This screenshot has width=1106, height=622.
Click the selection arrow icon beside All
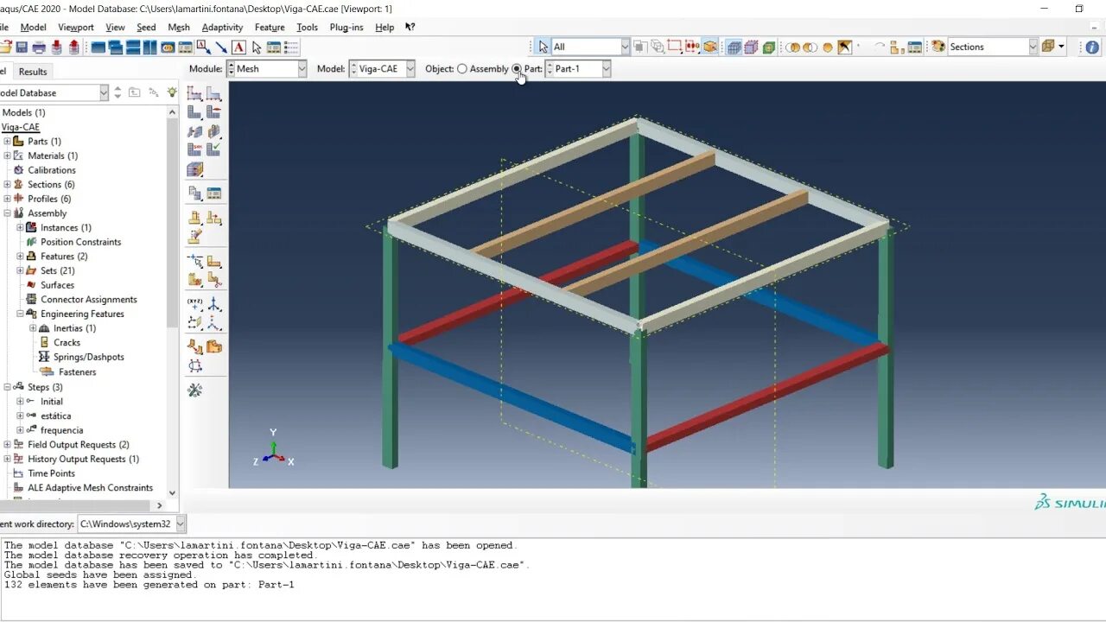543,47
